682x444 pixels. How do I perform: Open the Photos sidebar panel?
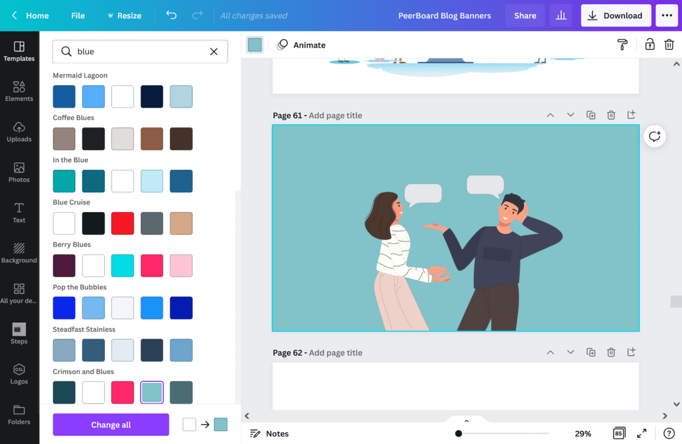click(x=19, y=172)
